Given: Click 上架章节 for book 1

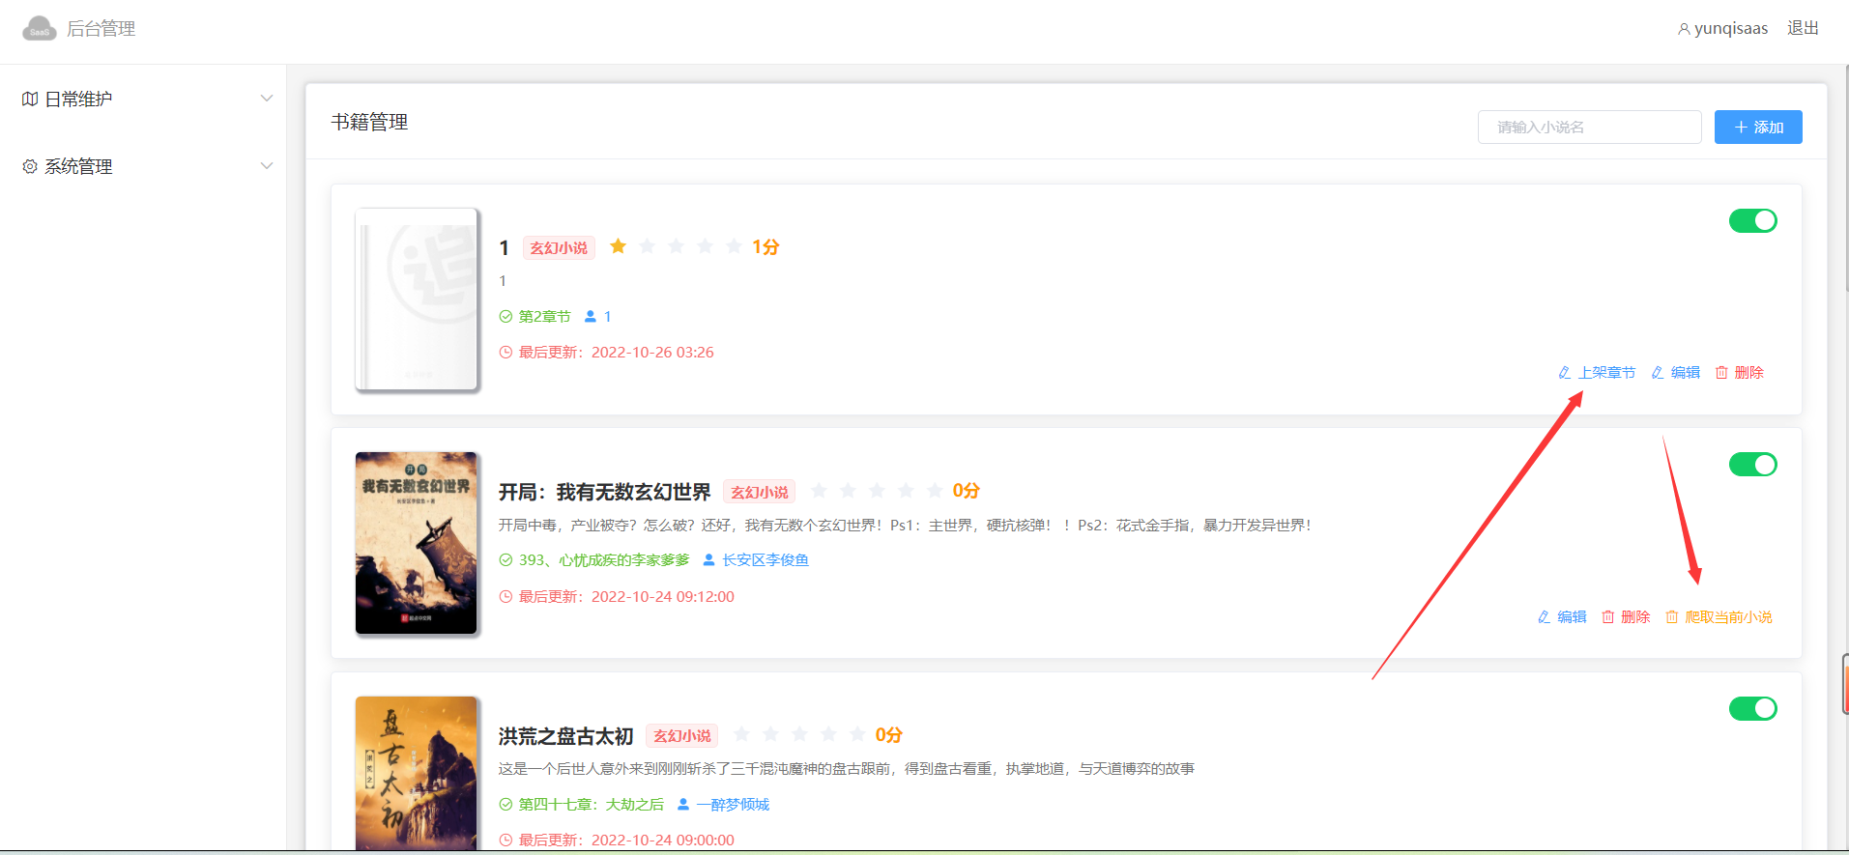Looking at the screenshot, I should (1597, 372).
